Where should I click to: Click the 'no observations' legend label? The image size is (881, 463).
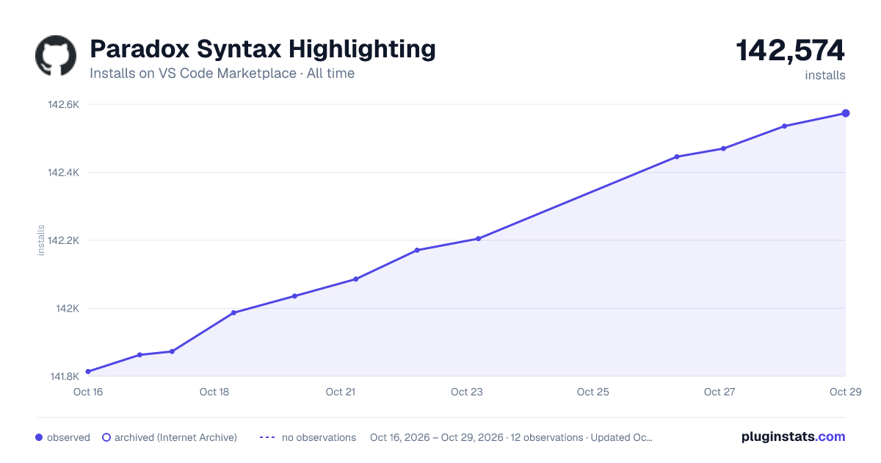(319, 437)
